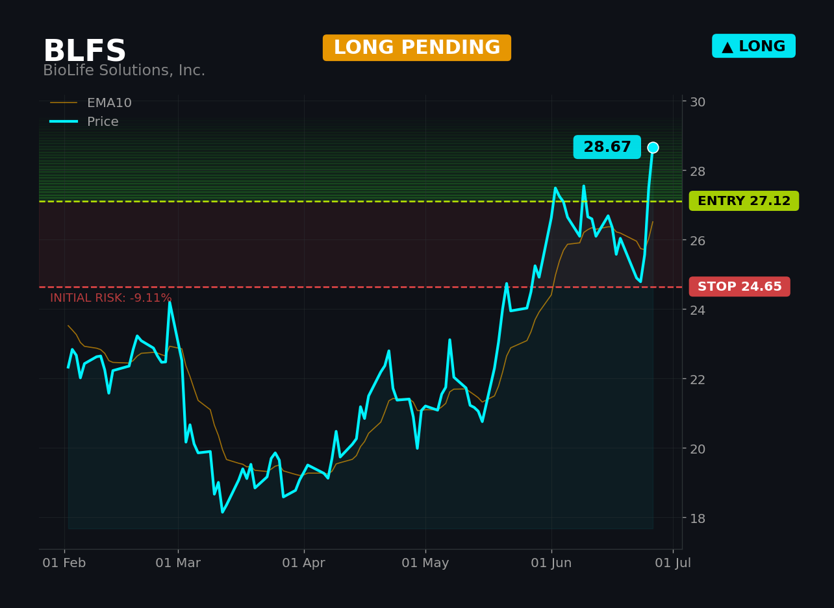The height and width of the screenshot is (608, 834).
Task: Select the 01 Mar date axis label
Action: coord(178,563)
